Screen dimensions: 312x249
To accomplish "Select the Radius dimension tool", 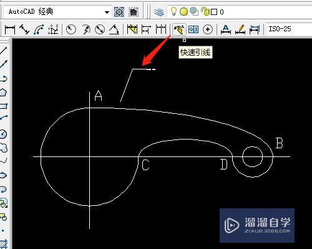I will click(71, 29).
